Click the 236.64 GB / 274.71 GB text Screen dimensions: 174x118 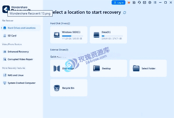(112, 38)
